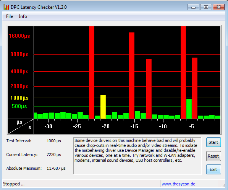Click the Start button

(213, 142)
